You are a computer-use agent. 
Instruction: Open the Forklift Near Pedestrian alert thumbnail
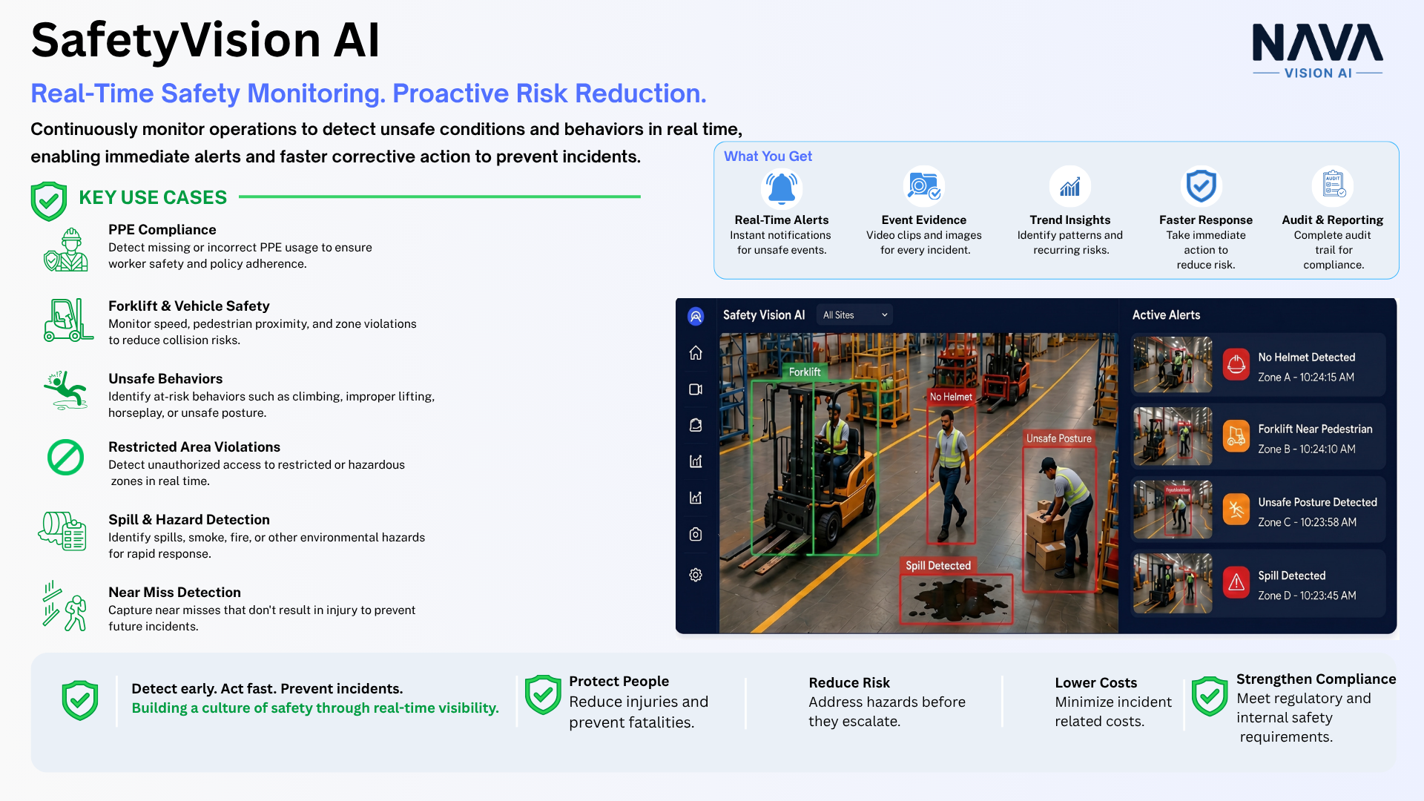click(x=1173, y=436)
